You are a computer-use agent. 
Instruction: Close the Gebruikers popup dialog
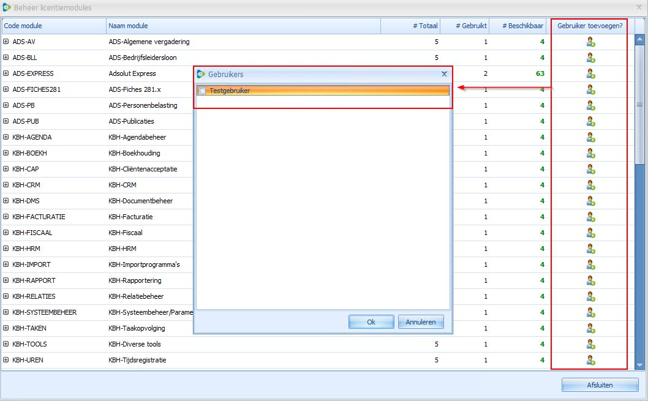tap(444, 73)
